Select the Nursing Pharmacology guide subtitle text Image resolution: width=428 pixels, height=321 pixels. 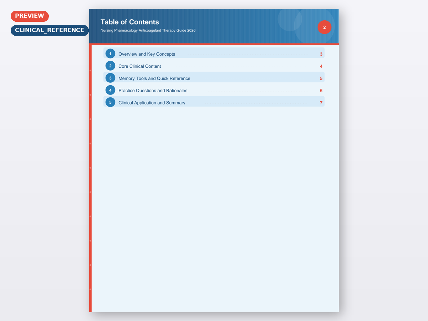148,31
